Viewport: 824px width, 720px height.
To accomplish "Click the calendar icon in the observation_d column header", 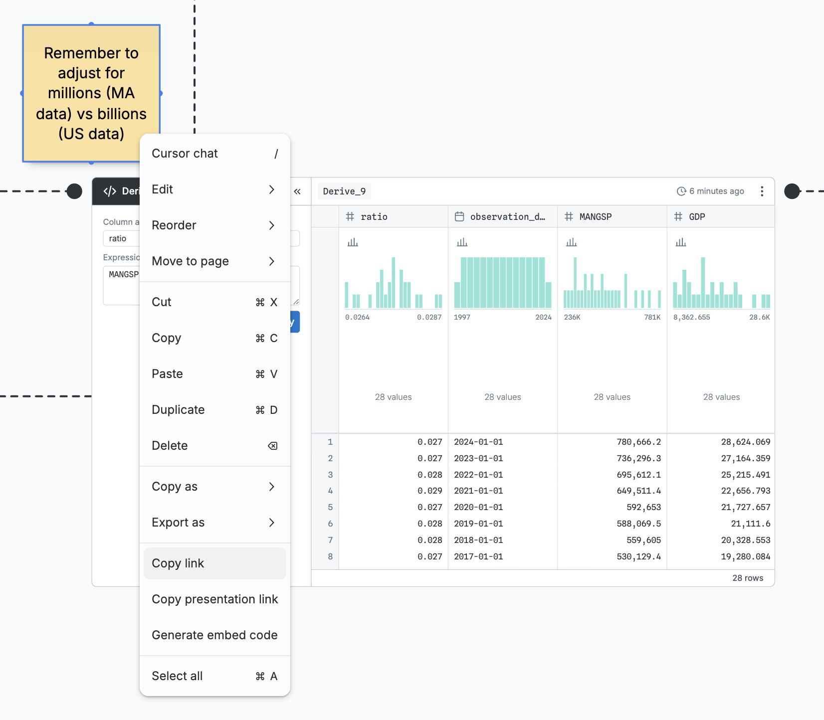I will click(459, 217).
